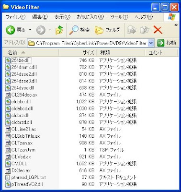Click the file name CL264dec.ax
The image size is (181, 192).
[x=24, y=95]
